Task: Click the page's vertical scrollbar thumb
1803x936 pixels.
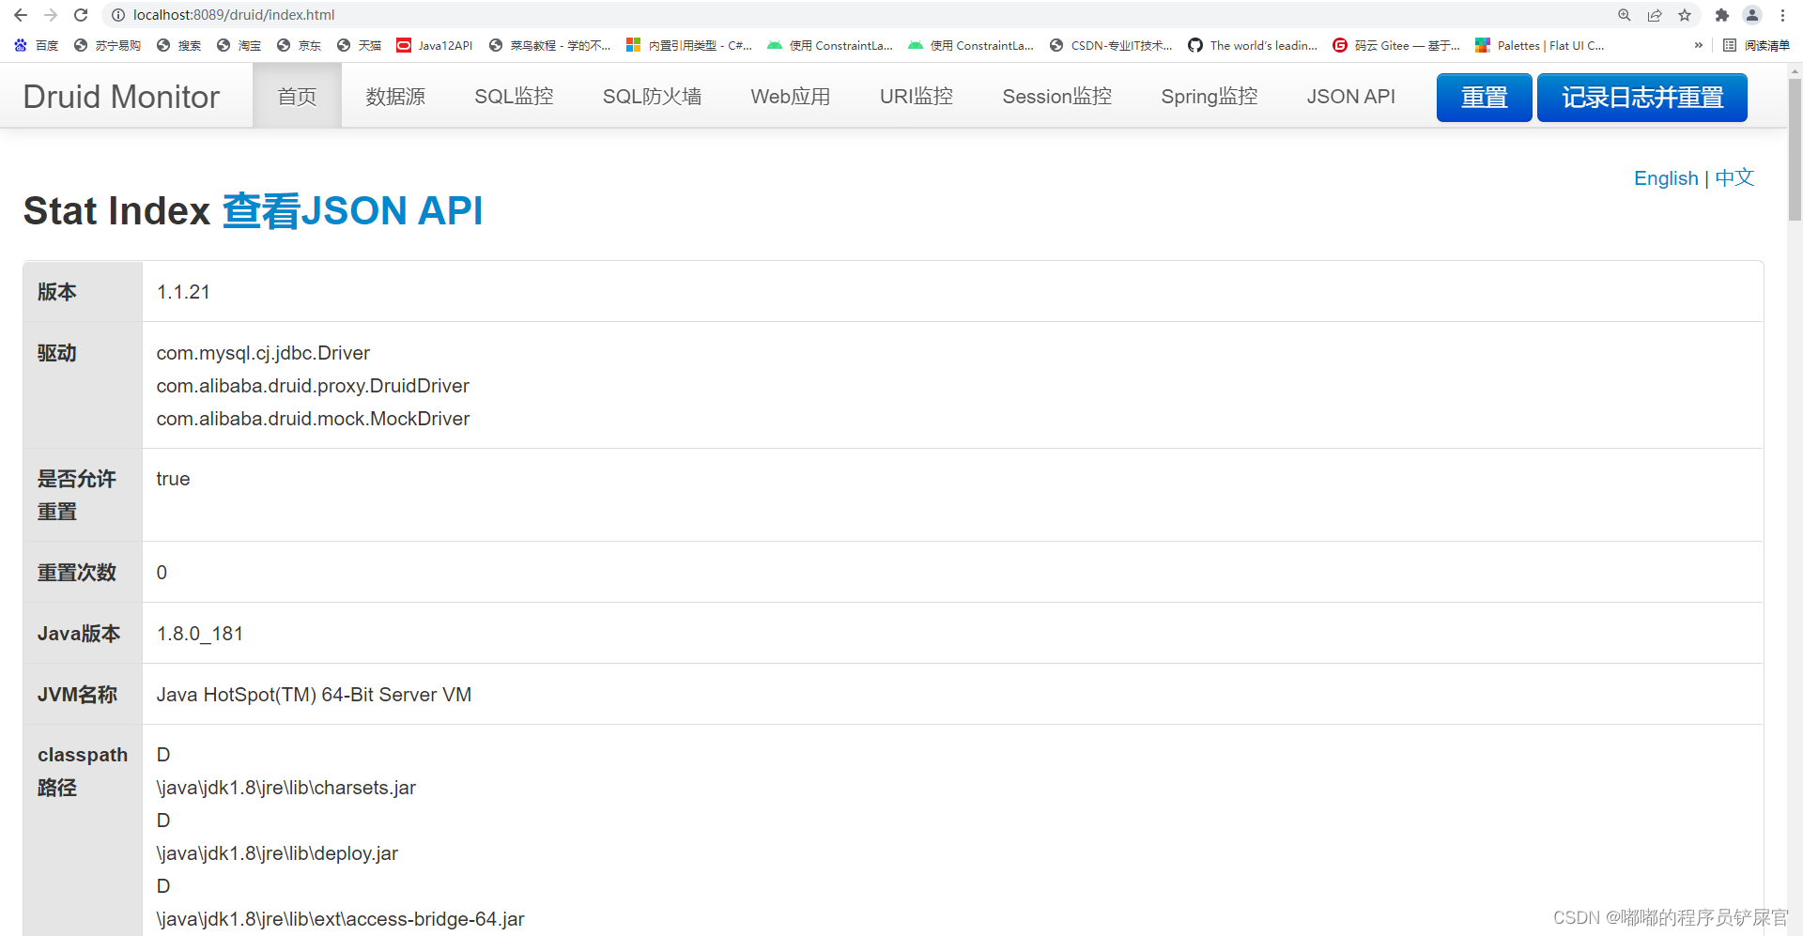Action: pyautogui.click(x=1795, y=150)
